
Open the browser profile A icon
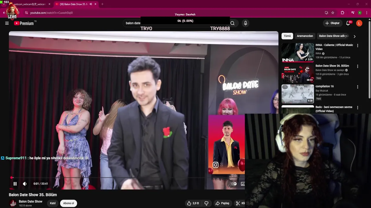[360, 13]
